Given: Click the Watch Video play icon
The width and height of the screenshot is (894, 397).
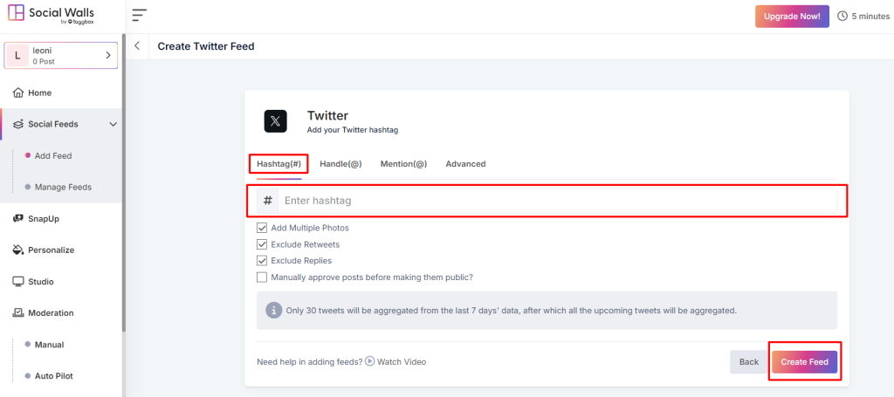Looking at the screenshot, I should pos(369,361).
